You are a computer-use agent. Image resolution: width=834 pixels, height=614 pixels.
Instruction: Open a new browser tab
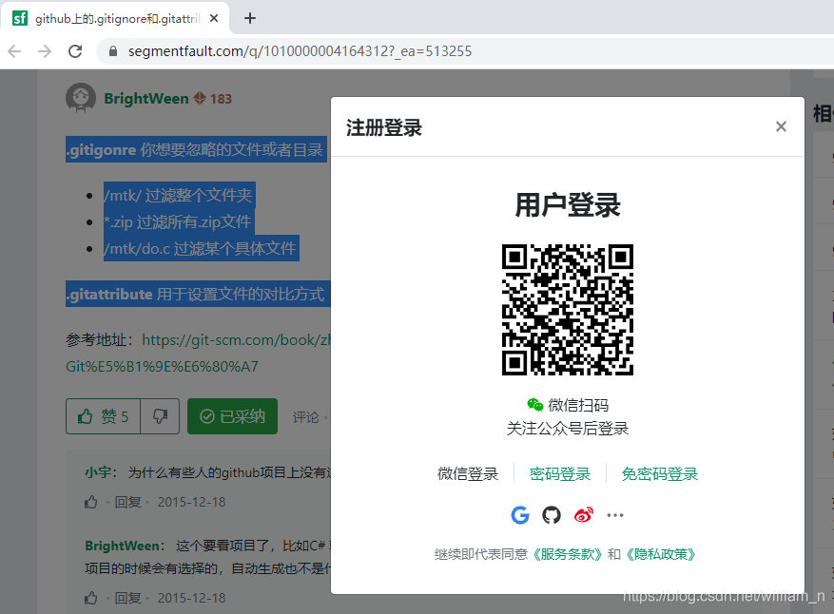click(249, 19)
